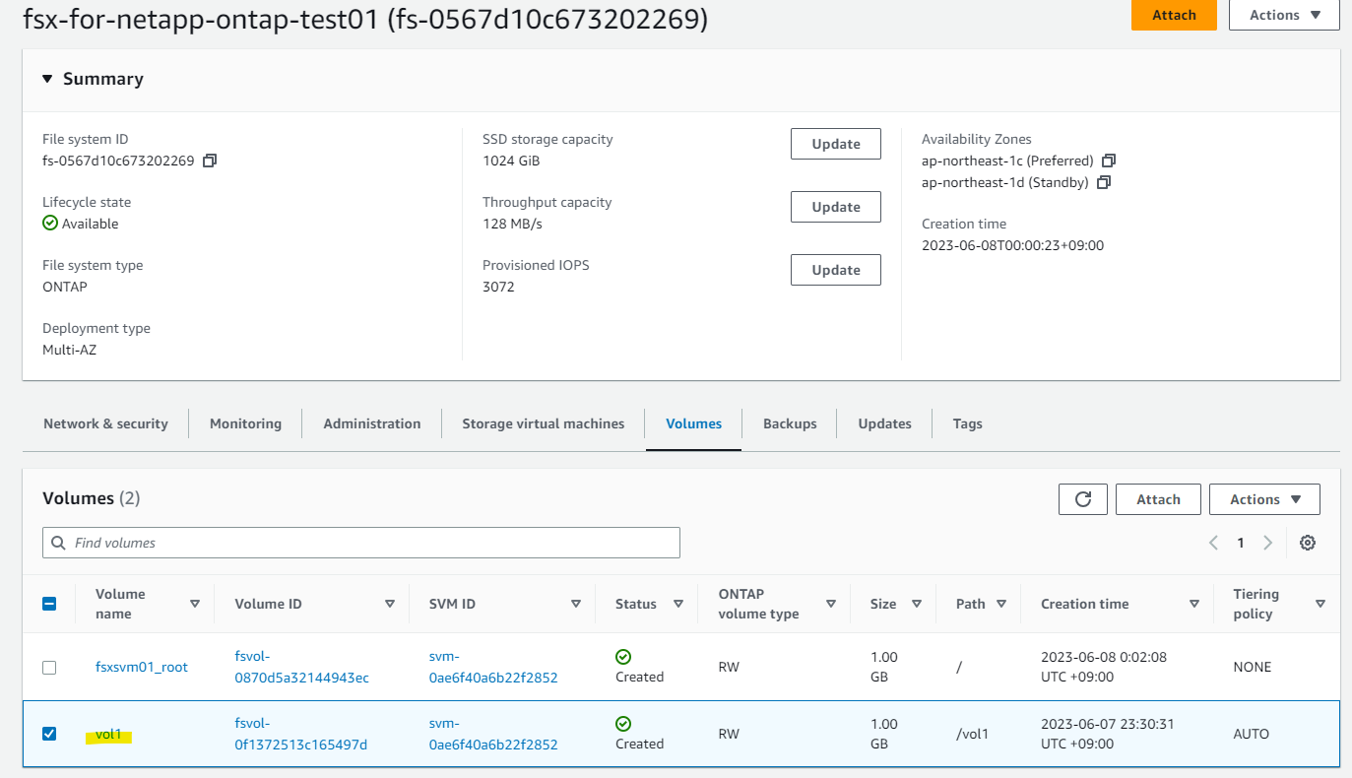Copy ap-northeast-1c availability zone
This screenshot has width=1352, height=778.
click(1109, 161)
